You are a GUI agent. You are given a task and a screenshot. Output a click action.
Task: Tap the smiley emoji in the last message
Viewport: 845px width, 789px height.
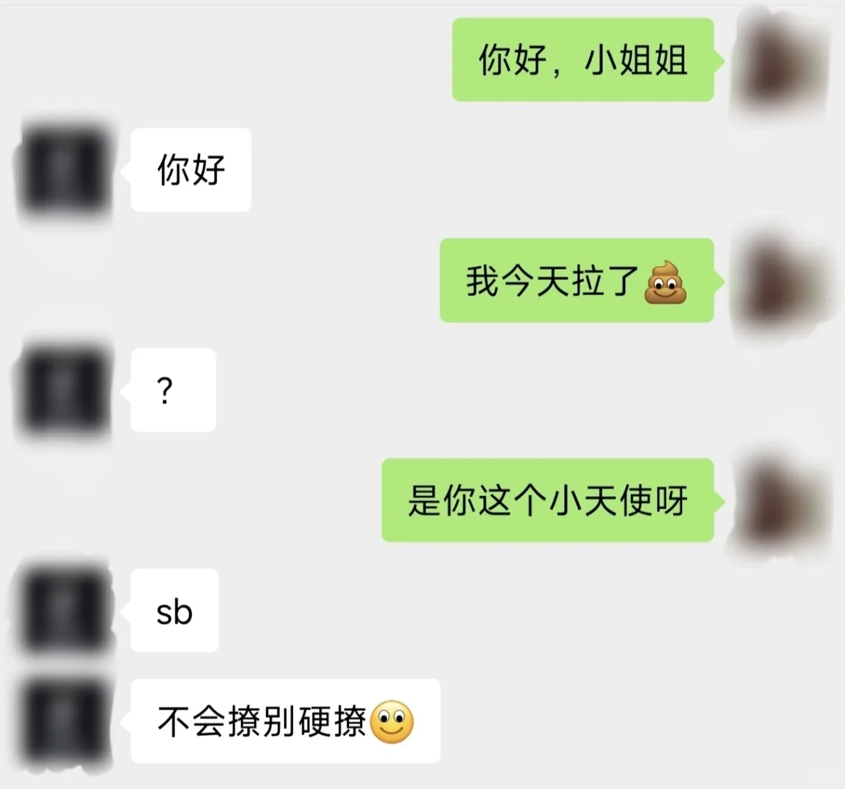(x=392, y=722)
